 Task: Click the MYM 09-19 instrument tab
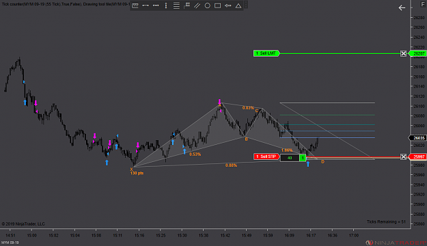10,243
